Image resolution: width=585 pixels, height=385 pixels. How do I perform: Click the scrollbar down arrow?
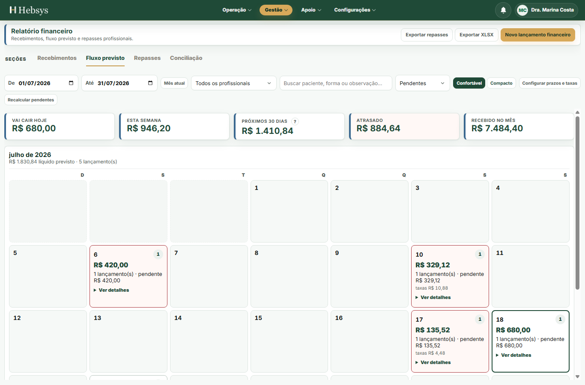tap(577, 376)
